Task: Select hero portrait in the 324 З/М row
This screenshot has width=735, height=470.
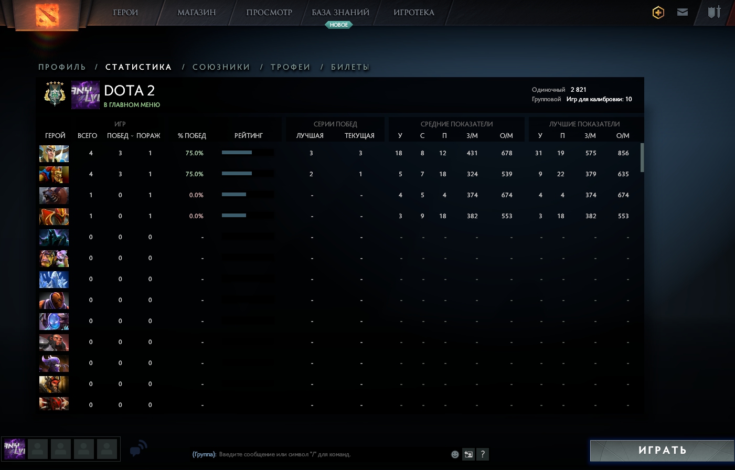Action: (x=54, y=175)
